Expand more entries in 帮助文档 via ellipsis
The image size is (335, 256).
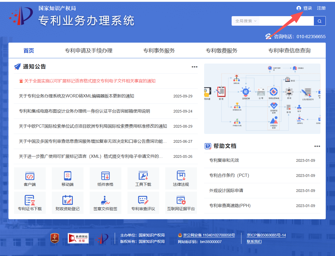317,146
